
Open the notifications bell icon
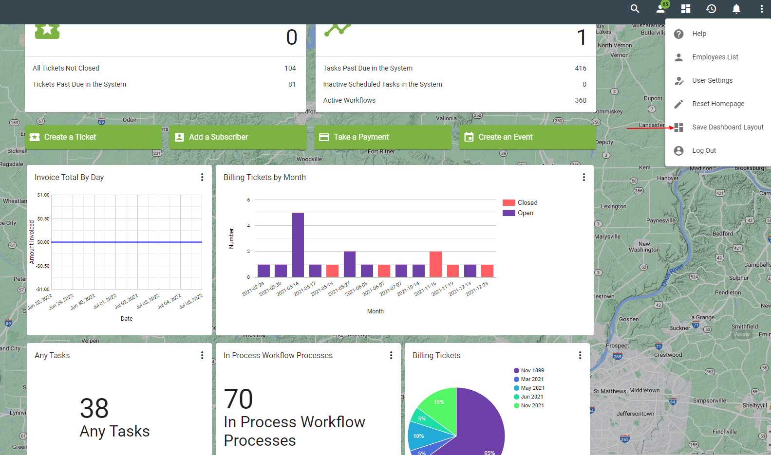[736, 9]
